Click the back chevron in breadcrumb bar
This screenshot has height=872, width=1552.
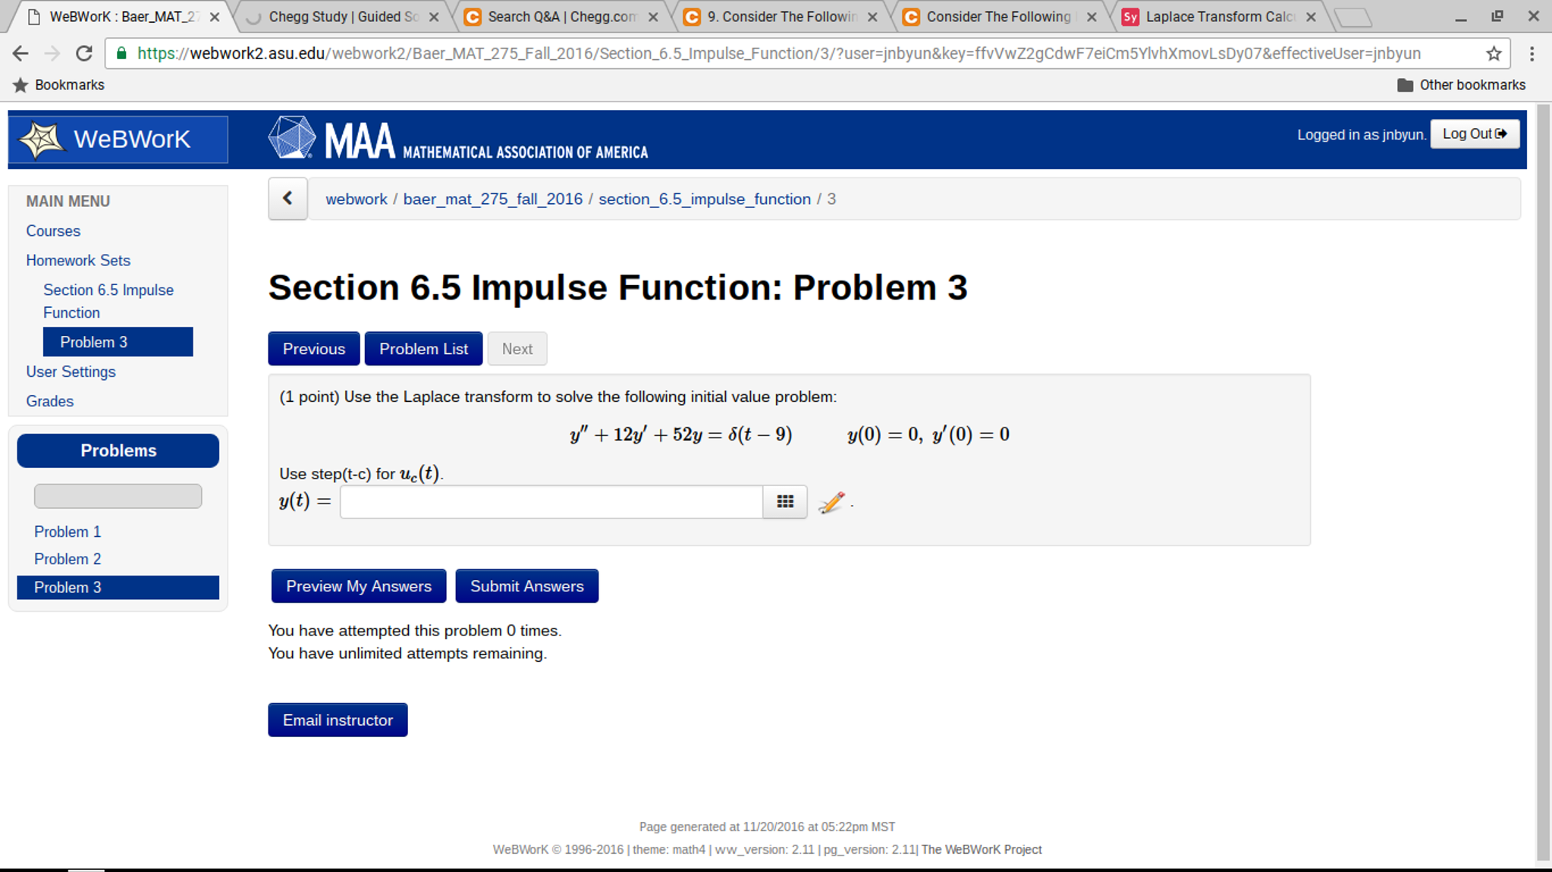(x=287, y=199)
